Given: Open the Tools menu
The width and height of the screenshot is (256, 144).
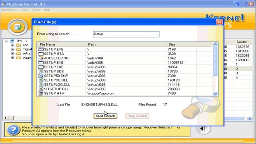Looking at the screenshot, I should point(36,10).
